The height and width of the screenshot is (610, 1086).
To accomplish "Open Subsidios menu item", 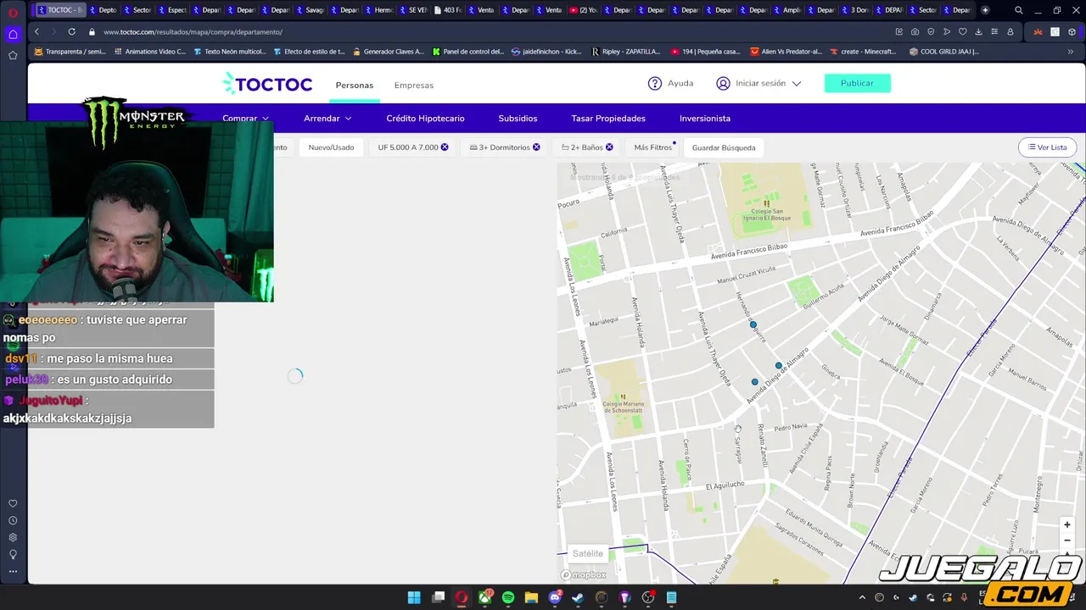I will pos(518,119).
